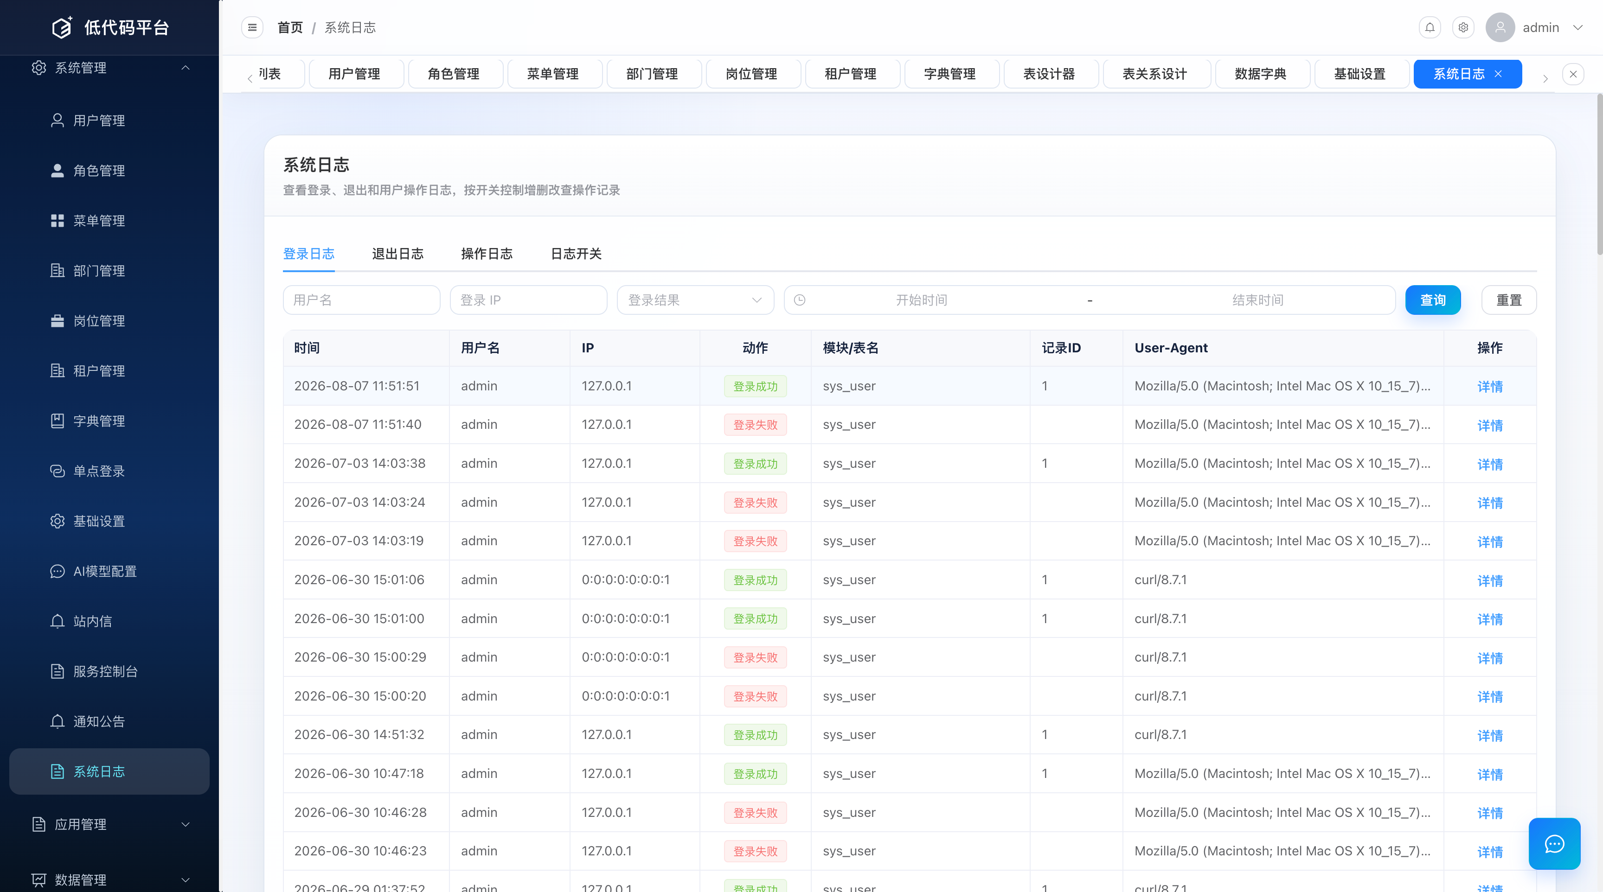Screen dimensions: 1603x892
Task: Focus the 用户名 filter field
Action: click(361, 300)
